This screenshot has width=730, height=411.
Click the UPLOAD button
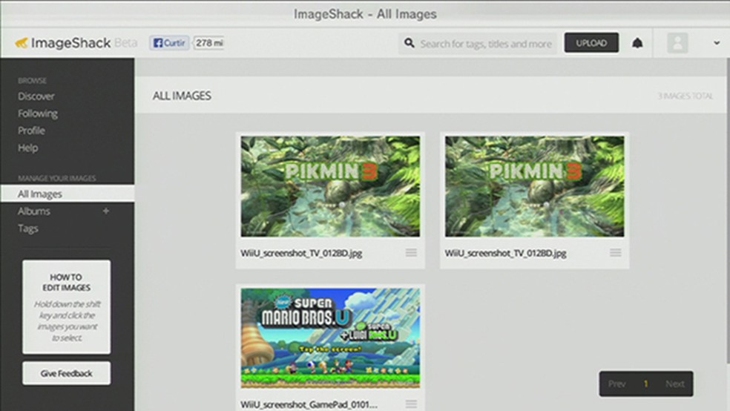click(591, 43)
